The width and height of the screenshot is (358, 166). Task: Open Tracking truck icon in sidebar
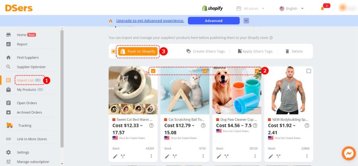click(x=10, y=125)
